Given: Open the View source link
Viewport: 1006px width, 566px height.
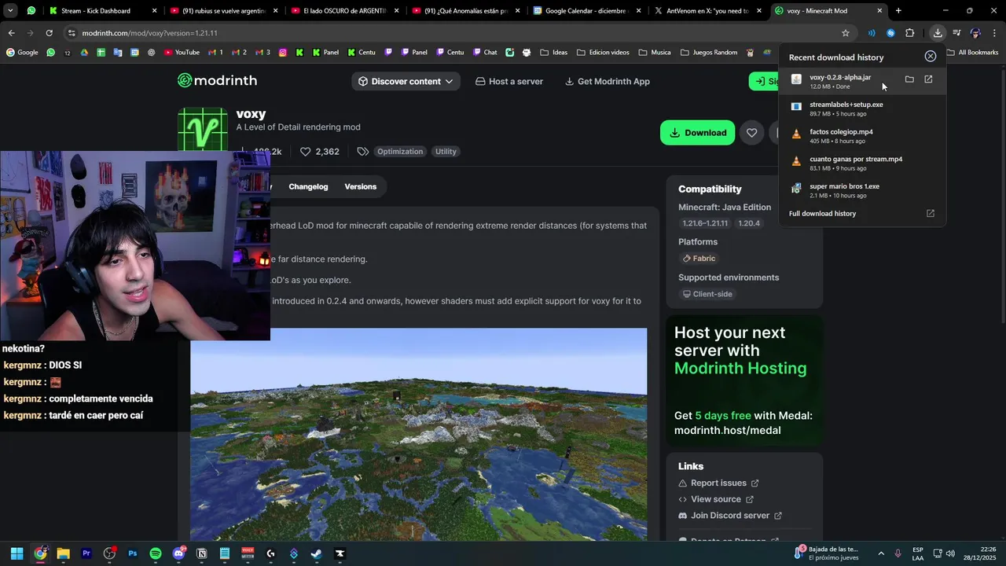Looking at the screenshot, I should (x=716, y=499).
